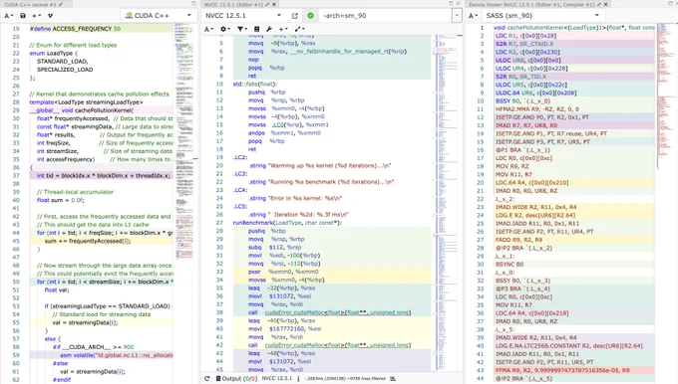Open the compiler flags dropdown arrow
Image resolution: width=678 pixels, height=384 pixels.
coord(457,16)
